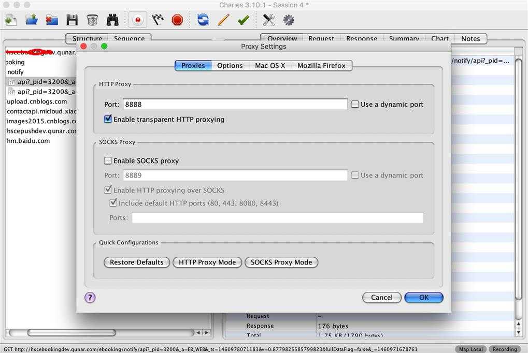Toggle Map Local in the status bar

pyautogui.click(x=471, y=349)
